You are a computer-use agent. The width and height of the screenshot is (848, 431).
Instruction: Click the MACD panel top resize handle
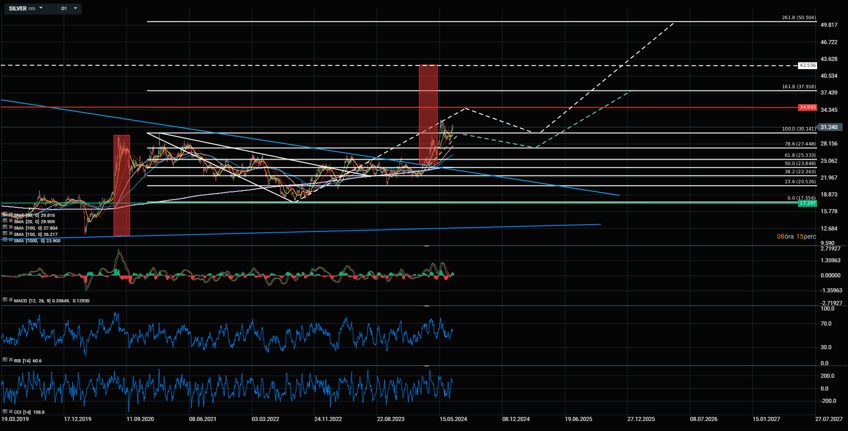pos(427,246)
